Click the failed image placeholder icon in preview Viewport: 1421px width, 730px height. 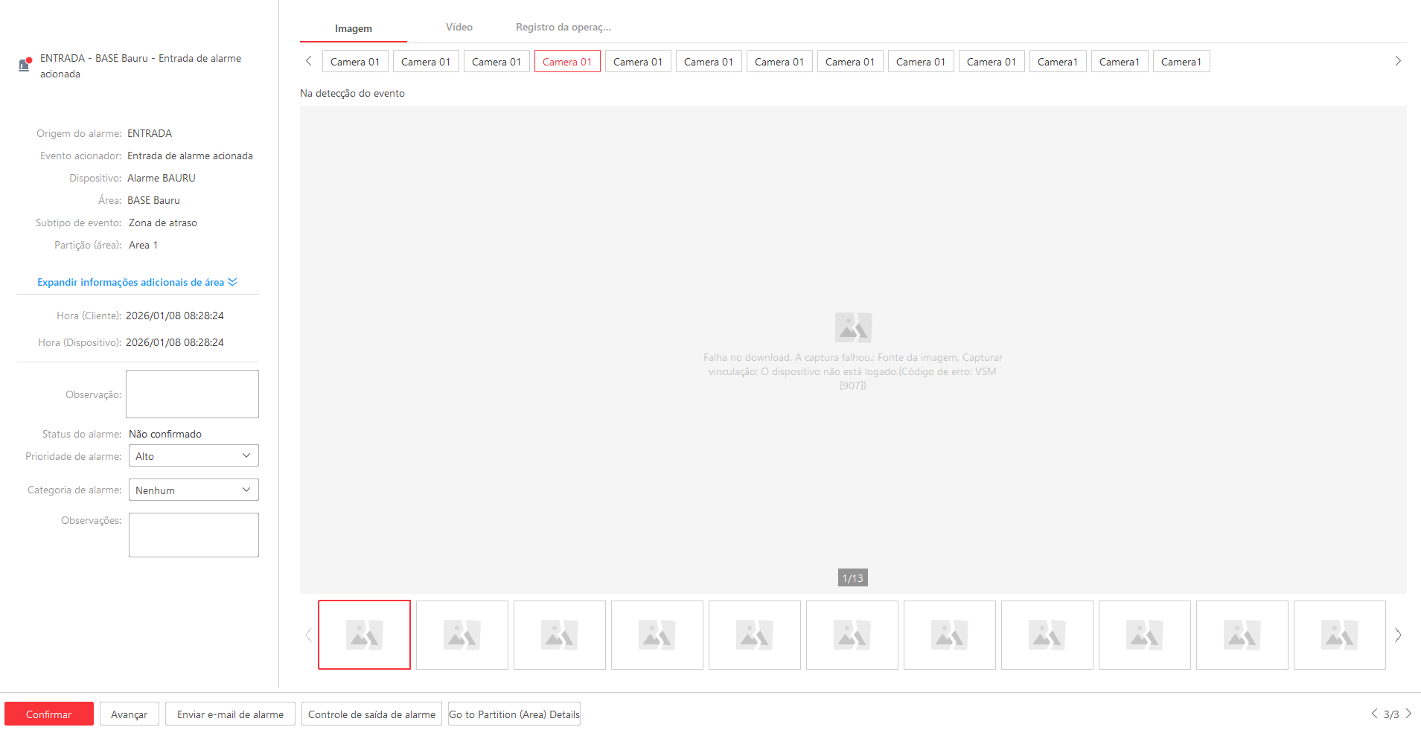click(853, 327)
